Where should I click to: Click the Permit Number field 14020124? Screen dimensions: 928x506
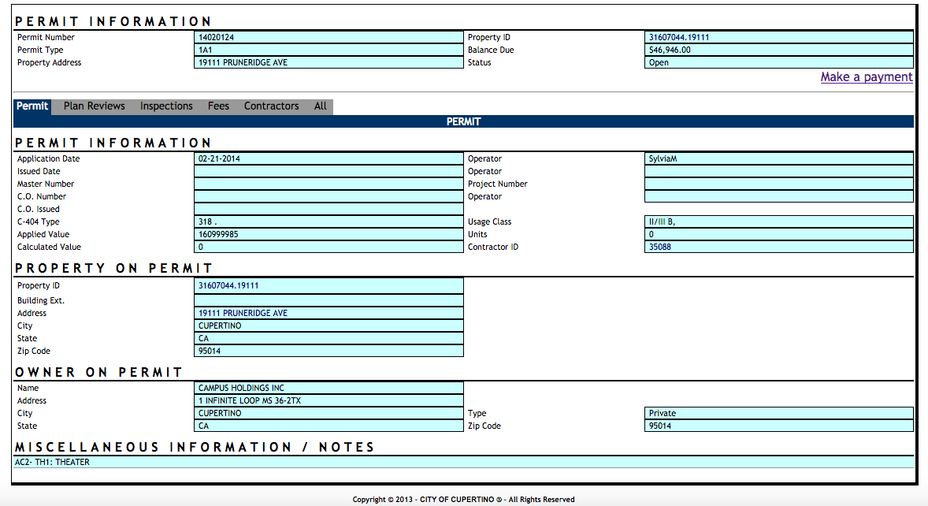pyautogui.click(x=329, y=37)
